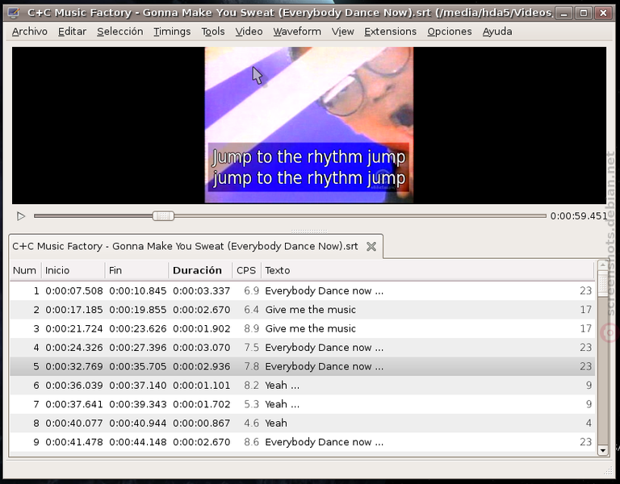
Task: Open the Waveform menu
Action: click(x=297, y=31)
